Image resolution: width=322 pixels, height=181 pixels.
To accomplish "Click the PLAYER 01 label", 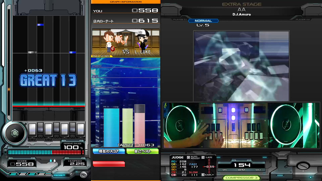I will (180, 19).
